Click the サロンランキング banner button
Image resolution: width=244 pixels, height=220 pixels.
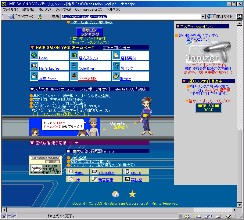click(90, 32)
